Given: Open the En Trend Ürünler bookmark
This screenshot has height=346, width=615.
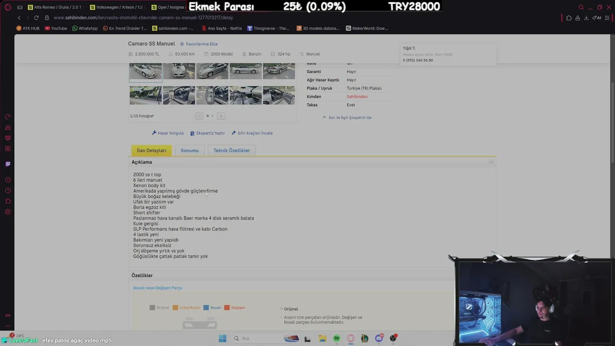Looking at the screenshot, I should [x=125, y=28].
